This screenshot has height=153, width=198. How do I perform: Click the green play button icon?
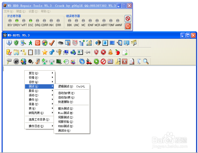pos(96,61)
